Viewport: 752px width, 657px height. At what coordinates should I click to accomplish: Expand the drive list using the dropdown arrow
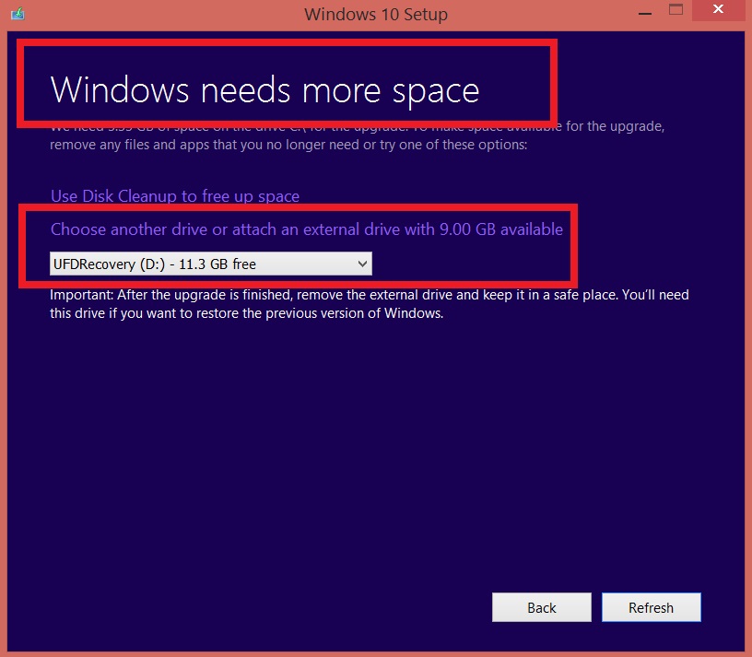pos(361,264)
